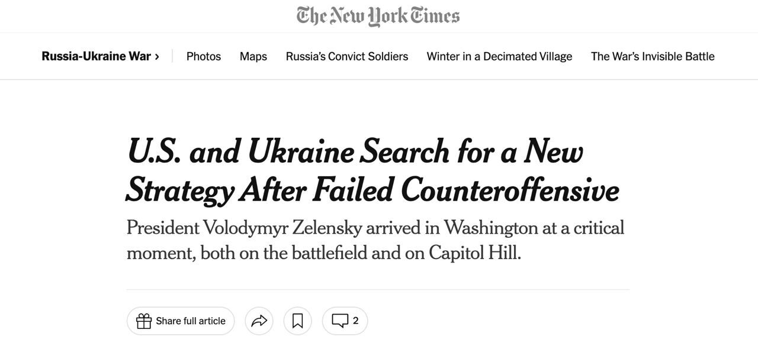
Task: Click the comment count number 2
Action: pos(356,321)
